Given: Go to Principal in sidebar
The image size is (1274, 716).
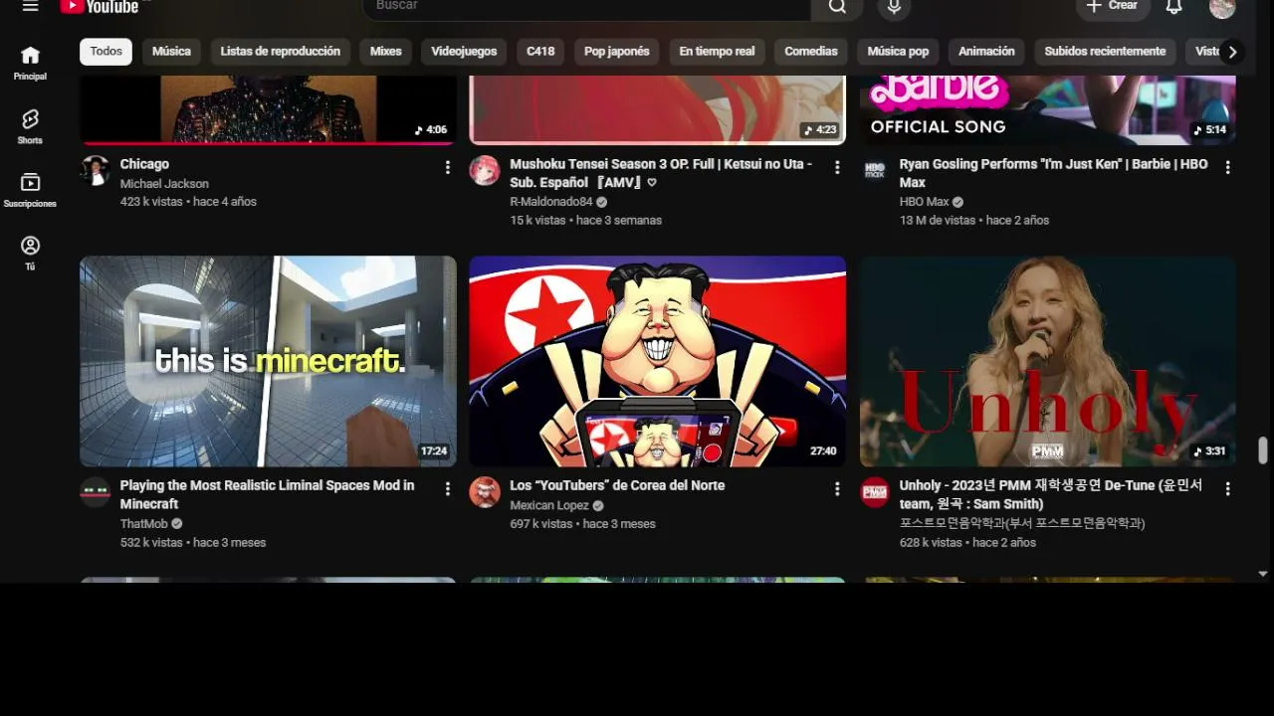Looking at the screenshot, I should tap(30, 63).
